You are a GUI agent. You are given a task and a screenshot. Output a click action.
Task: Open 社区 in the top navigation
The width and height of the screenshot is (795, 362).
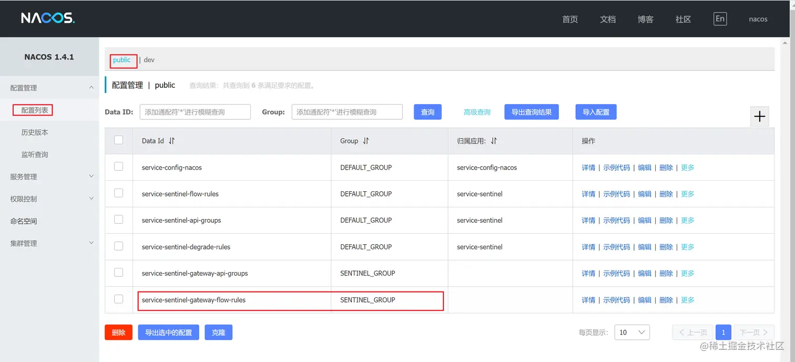click(x=684, y=19)
